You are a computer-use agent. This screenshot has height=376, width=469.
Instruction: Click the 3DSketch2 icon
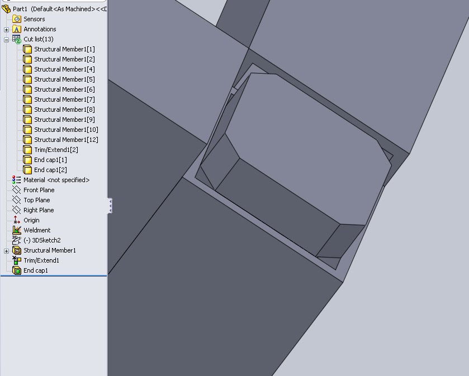point(16,240)
